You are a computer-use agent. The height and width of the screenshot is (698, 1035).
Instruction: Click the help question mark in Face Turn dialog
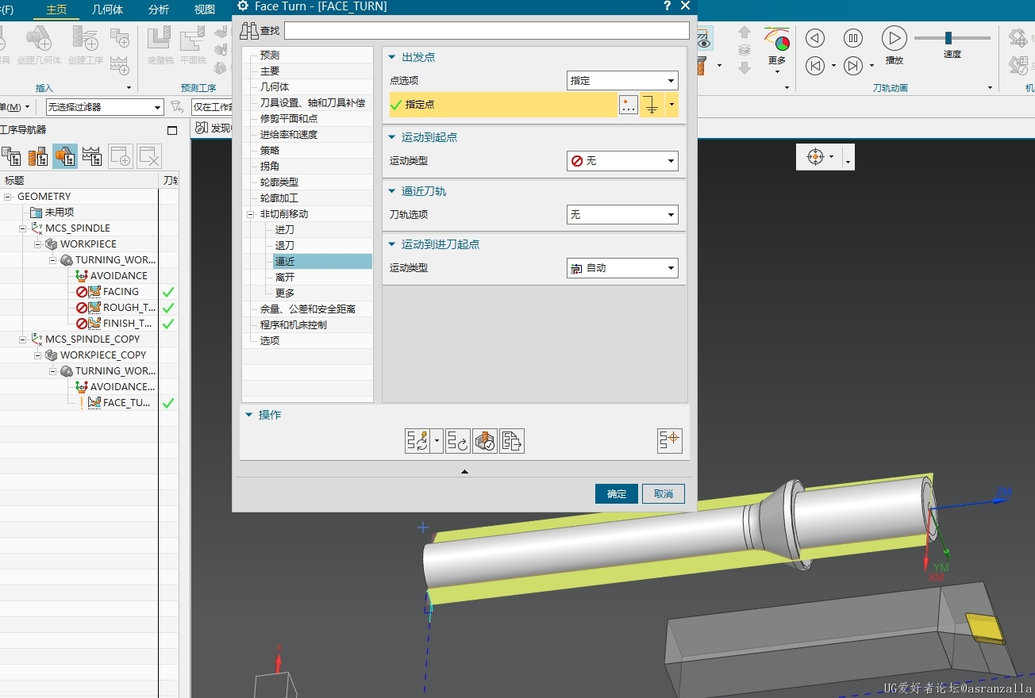click(667, 6)
